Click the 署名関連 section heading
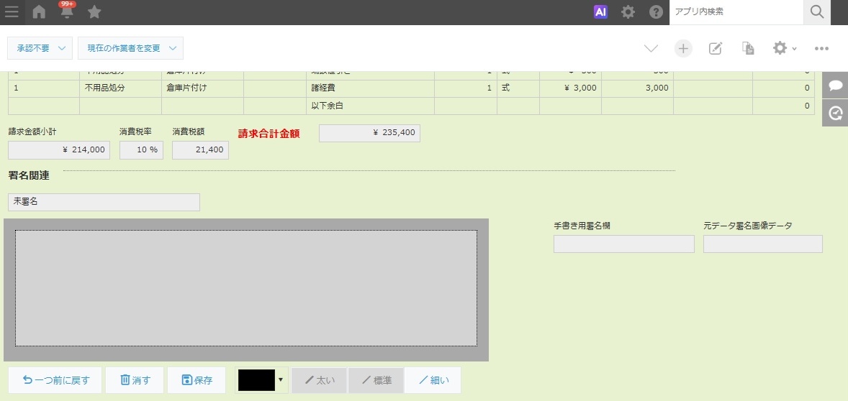 (x=30, y=175)
